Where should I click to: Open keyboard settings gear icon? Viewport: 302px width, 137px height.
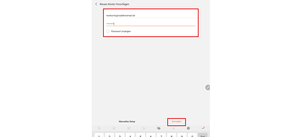pos(188,128)
